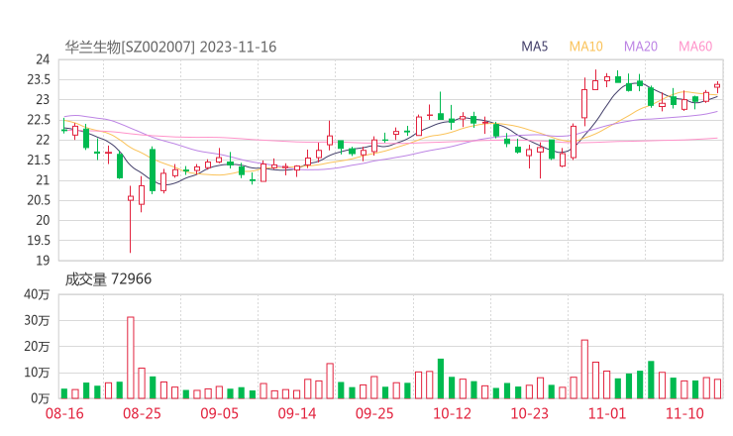Click the 成交量 72966 volume label
Image resolution: width=733 pixels, height=436 pixels.
[108, 279]
